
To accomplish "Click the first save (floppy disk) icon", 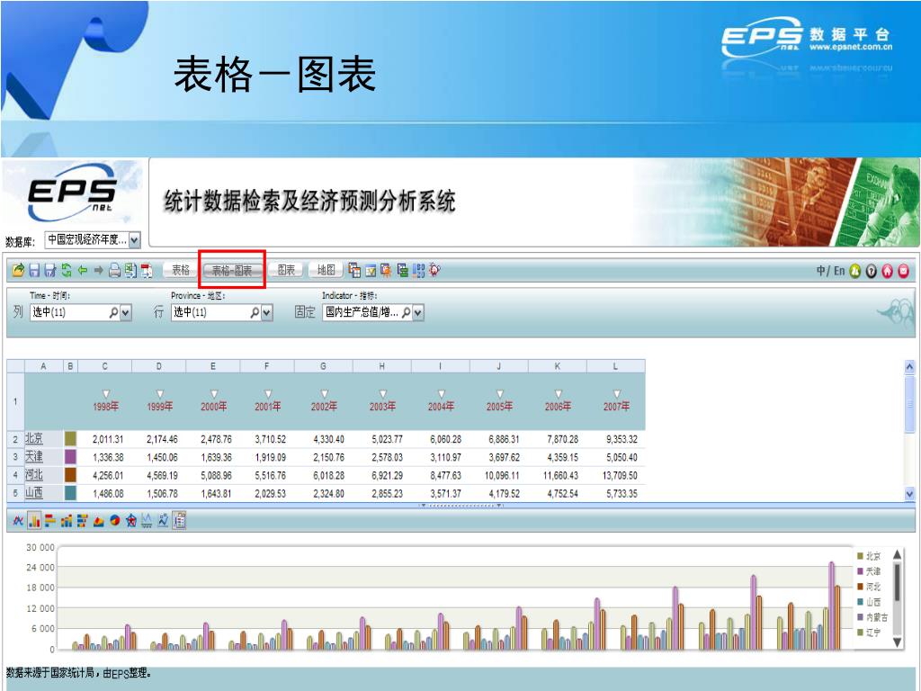I will [x=34, y=270].
